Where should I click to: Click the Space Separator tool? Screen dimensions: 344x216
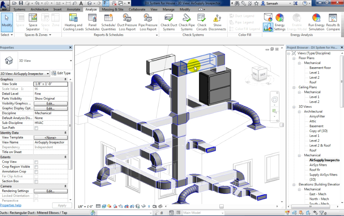[33, 23]
